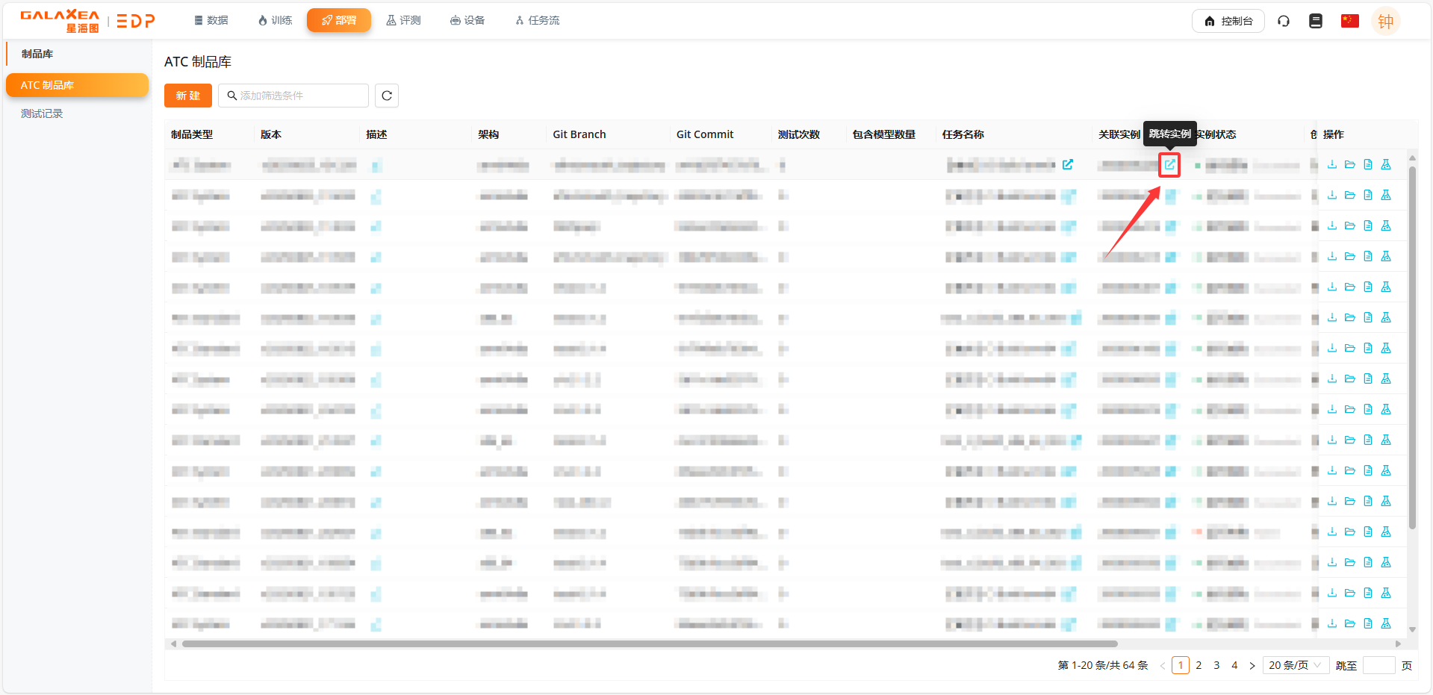
Task: Open the documentation book icon in header
Action: click(x=1316, y=21)
